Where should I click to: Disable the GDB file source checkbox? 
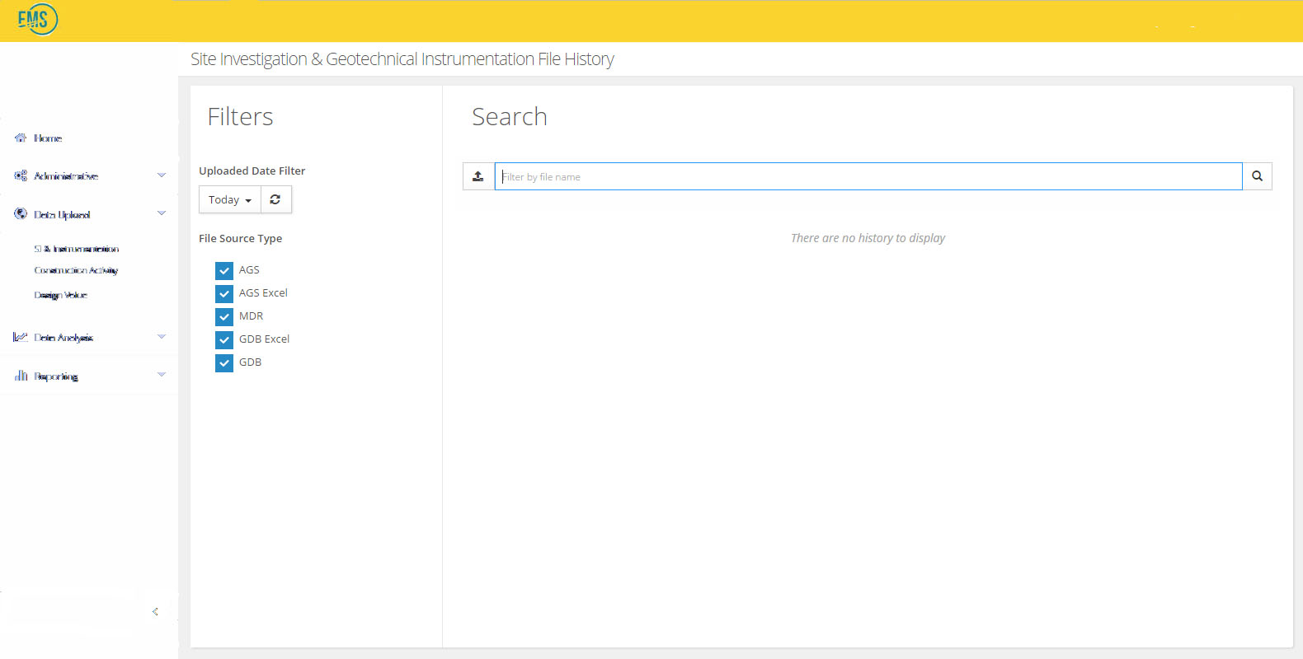[x=224, y=362]
